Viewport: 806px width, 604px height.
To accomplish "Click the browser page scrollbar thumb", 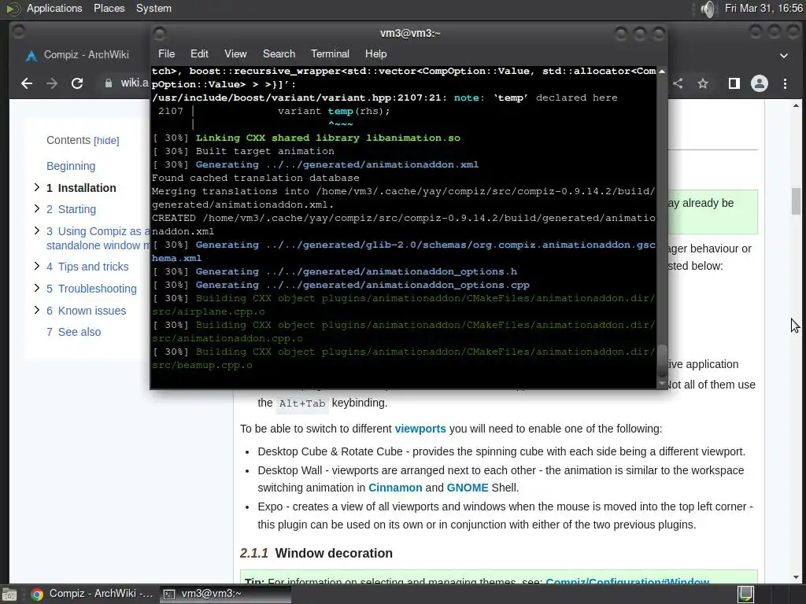I will click(796, 201).
